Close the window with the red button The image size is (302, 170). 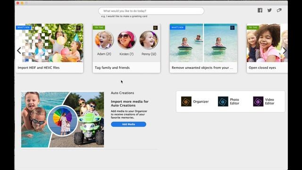pyautogui.click(x=18, y=3)
